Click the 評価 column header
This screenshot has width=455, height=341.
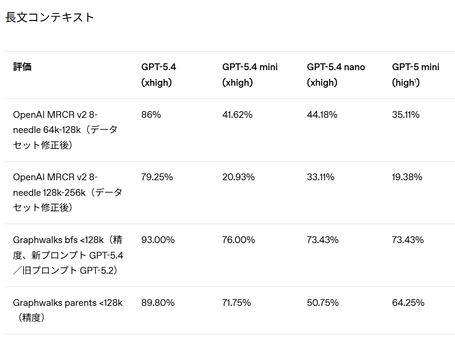pyautogui.click(x=22, y=67)
